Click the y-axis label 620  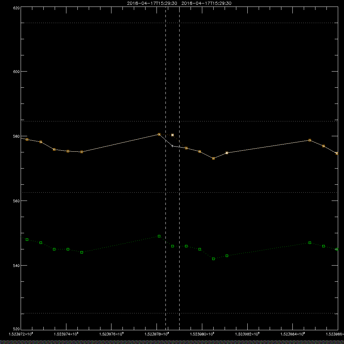pos(17,8)
